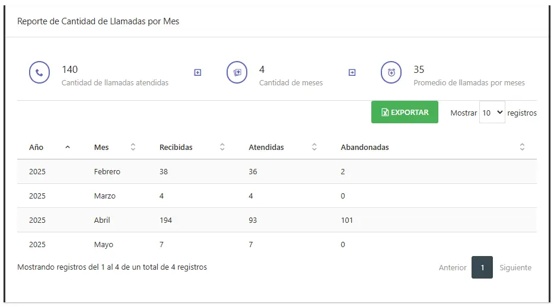
Task: Sort by Atendidas column arrows
Action: [314, 147]
